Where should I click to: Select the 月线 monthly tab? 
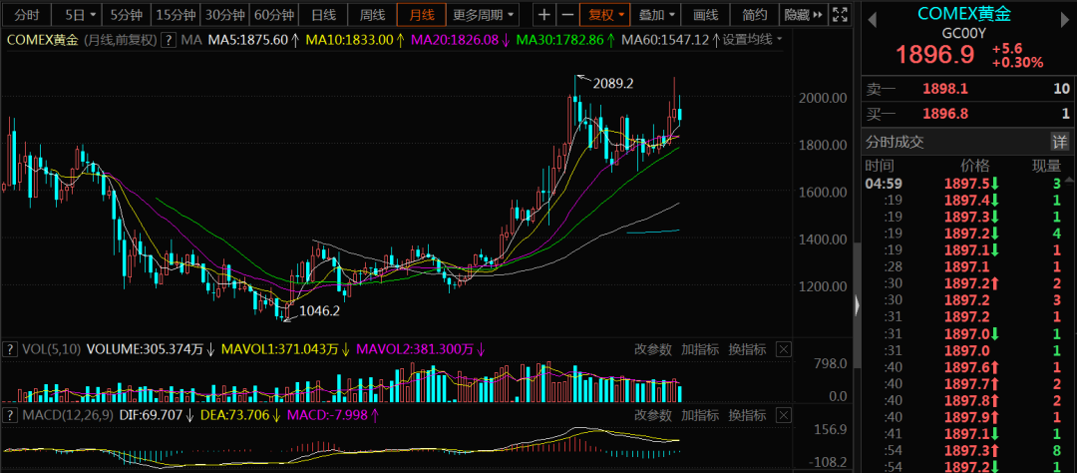tap(421, 14)
